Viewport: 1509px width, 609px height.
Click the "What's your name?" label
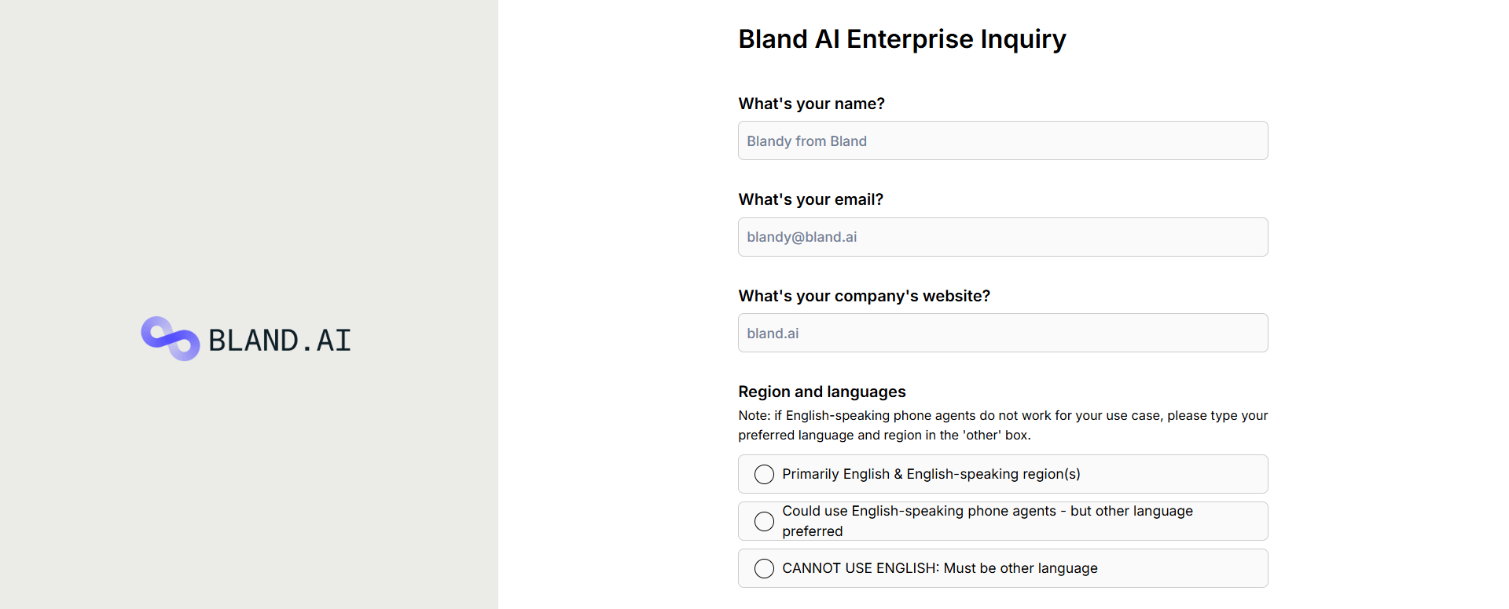point(811,104)
